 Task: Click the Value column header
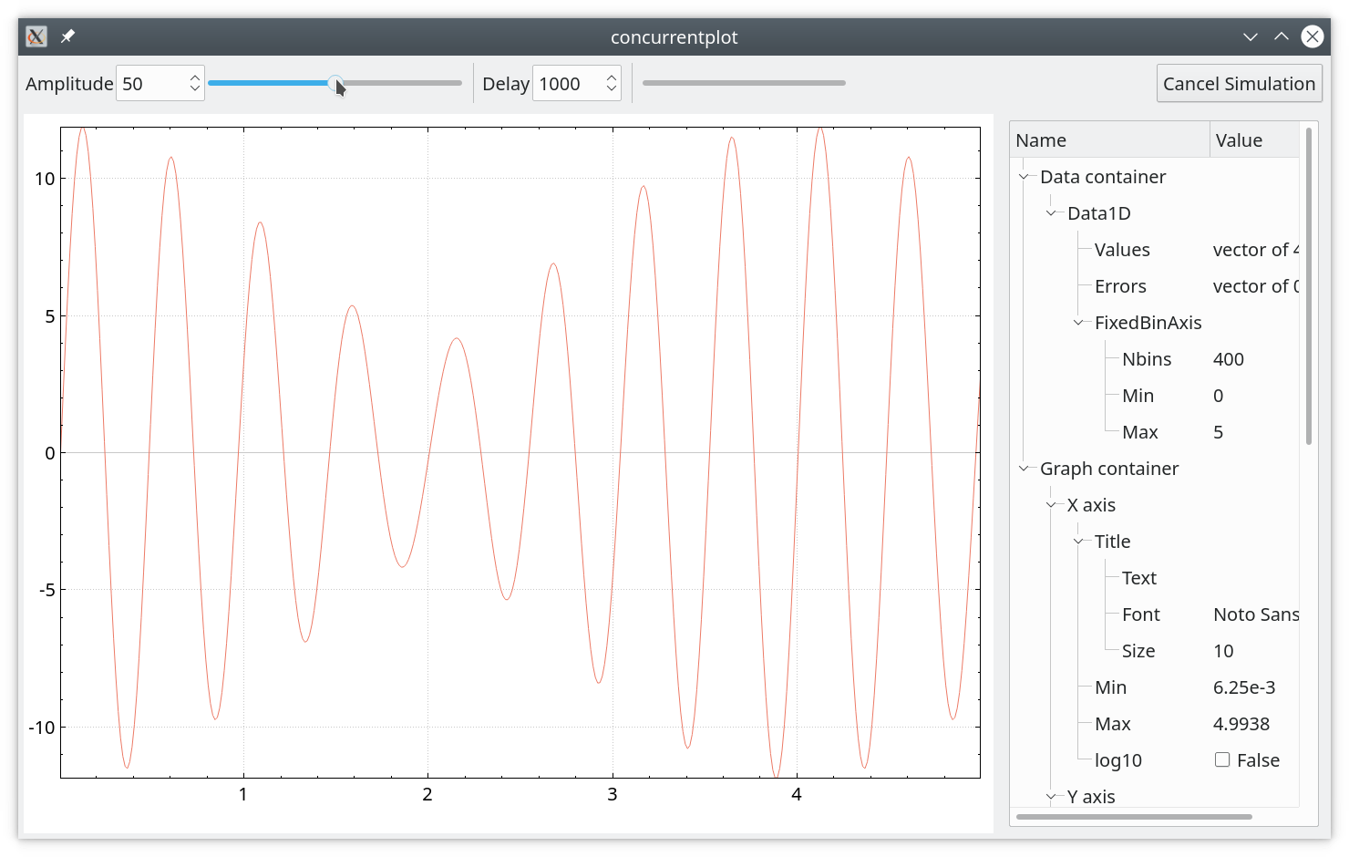(x=1255, y=139)
